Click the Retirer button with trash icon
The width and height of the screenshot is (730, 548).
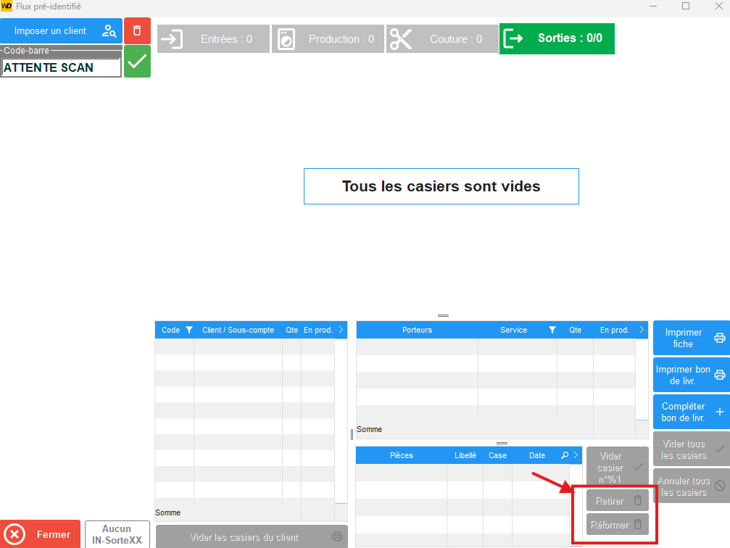617,501
